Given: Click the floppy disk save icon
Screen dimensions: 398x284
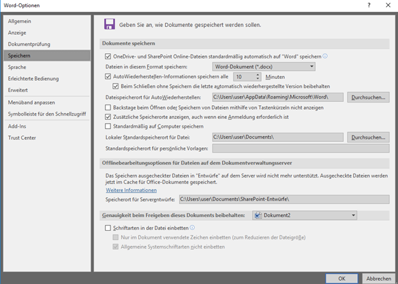Looking at the screenshot, I should (109, 24).
